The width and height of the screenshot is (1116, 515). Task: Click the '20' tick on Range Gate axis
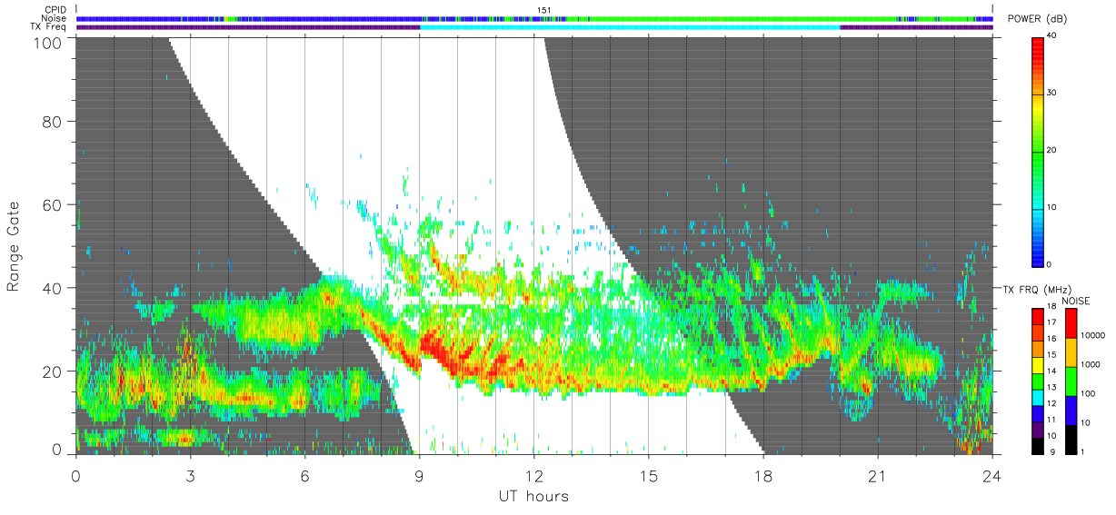[53, 371]
